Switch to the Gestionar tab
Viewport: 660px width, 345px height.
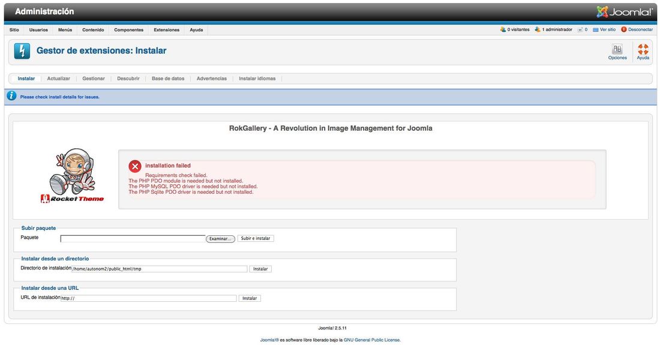94,79
